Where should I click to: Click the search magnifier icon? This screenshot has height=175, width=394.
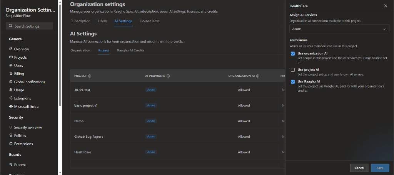point(10,26)
